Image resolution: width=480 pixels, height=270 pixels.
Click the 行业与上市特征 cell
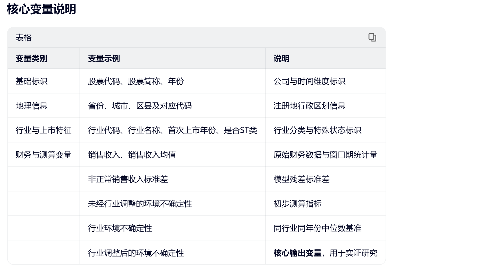(x=43, y=130)
